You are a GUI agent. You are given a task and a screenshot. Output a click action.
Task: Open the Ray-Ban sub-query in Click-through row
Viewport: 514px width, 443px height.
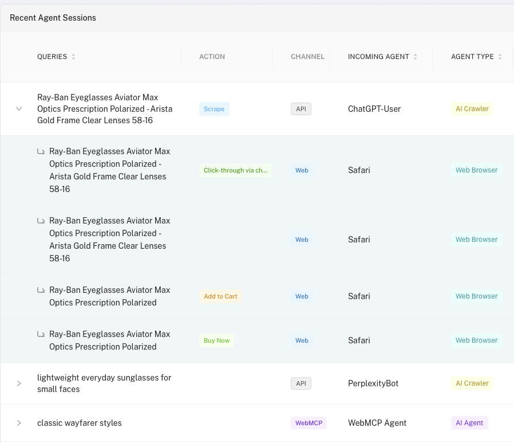click(109, 170)
